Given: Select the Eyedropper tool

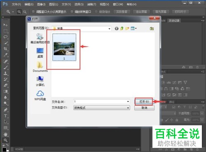Looking at the screenshot, I should pyautogui.click(x=5, y=55).
